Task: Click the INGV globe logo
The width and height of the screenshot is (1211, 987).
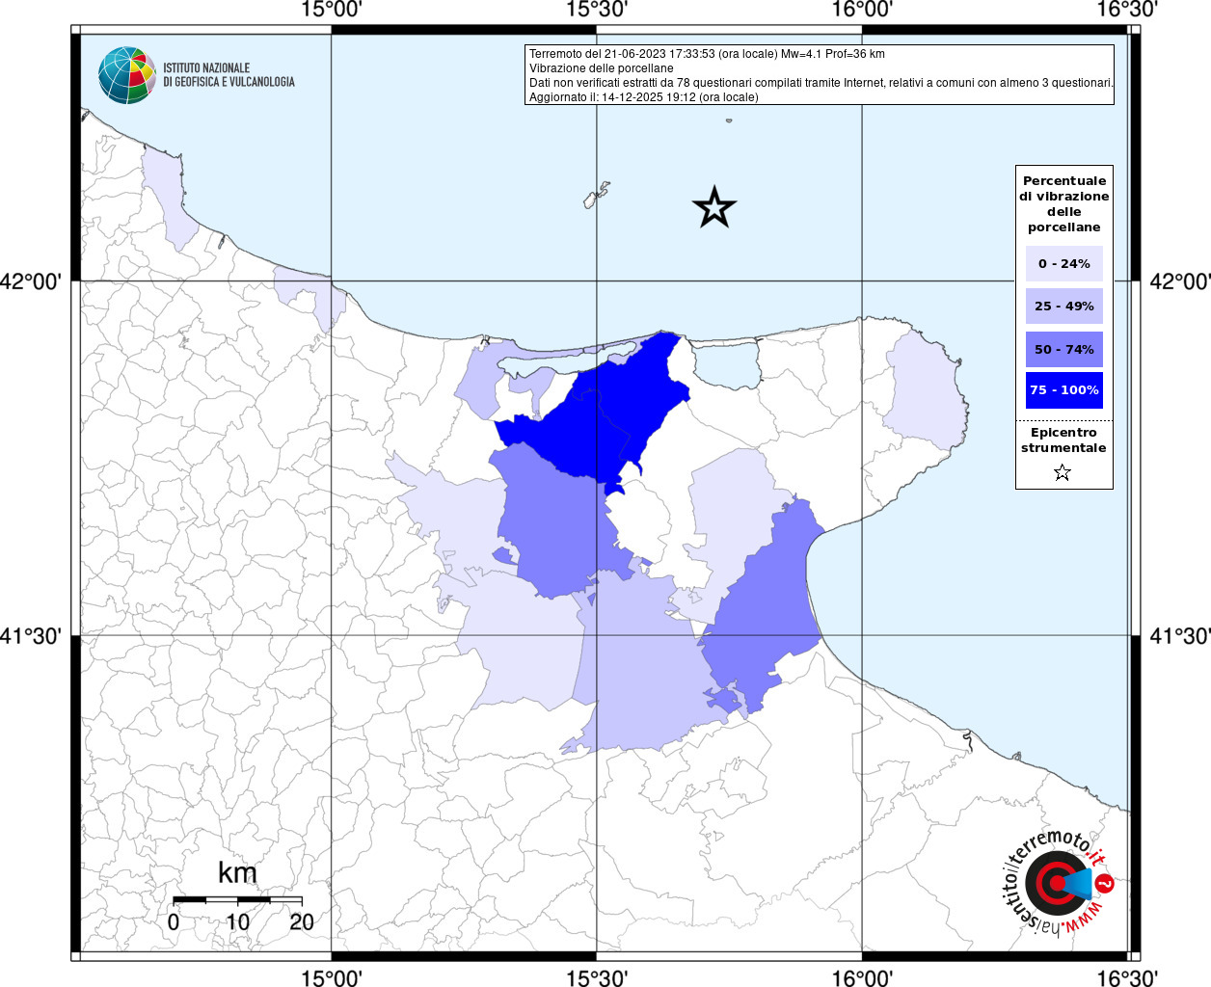Action: click(x=126, y=75)
